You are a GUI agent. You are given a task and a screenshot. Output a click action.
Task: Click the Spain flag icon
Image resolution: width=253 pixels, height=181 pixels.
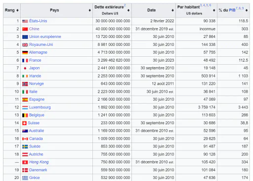(25, 100)
